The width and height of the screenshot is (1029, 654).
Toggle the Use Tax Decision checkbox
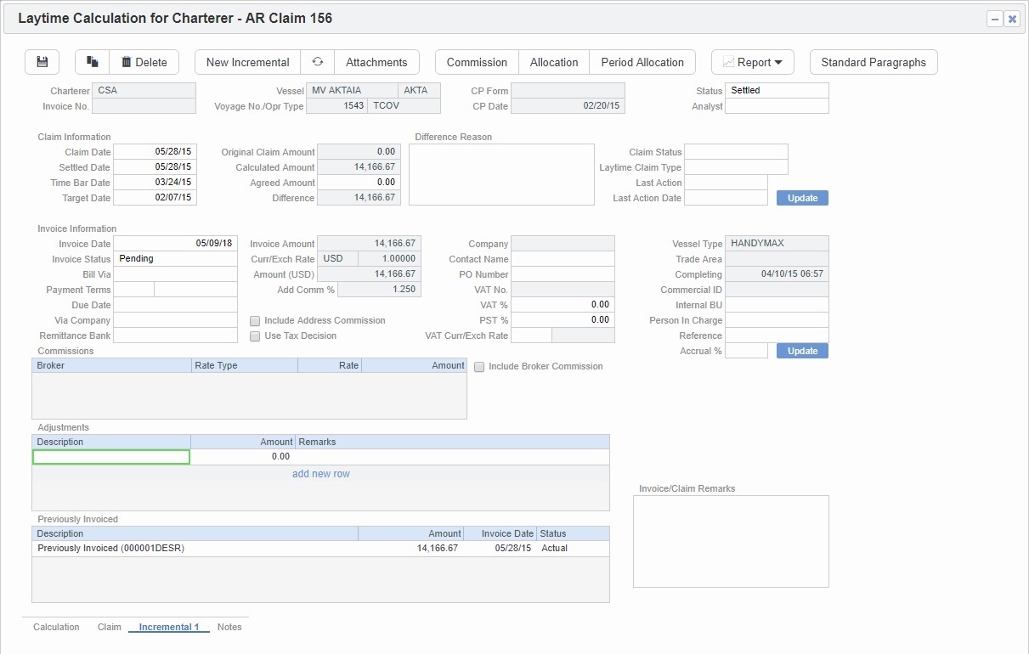click(x=254, y=336)
